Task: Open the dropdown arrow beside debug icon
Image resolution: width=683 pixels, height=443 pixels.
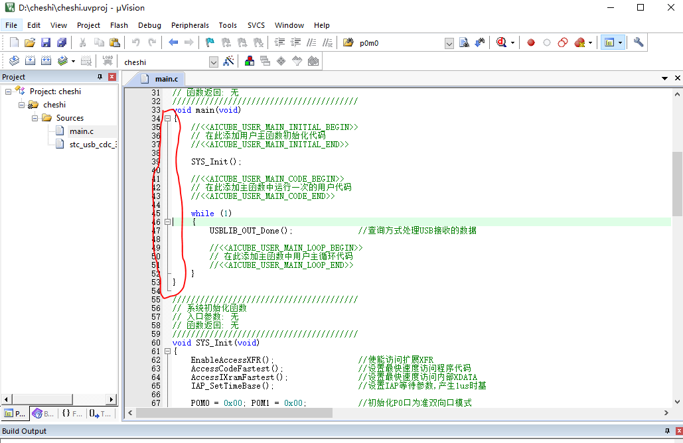Action: (x=512, y=42)
